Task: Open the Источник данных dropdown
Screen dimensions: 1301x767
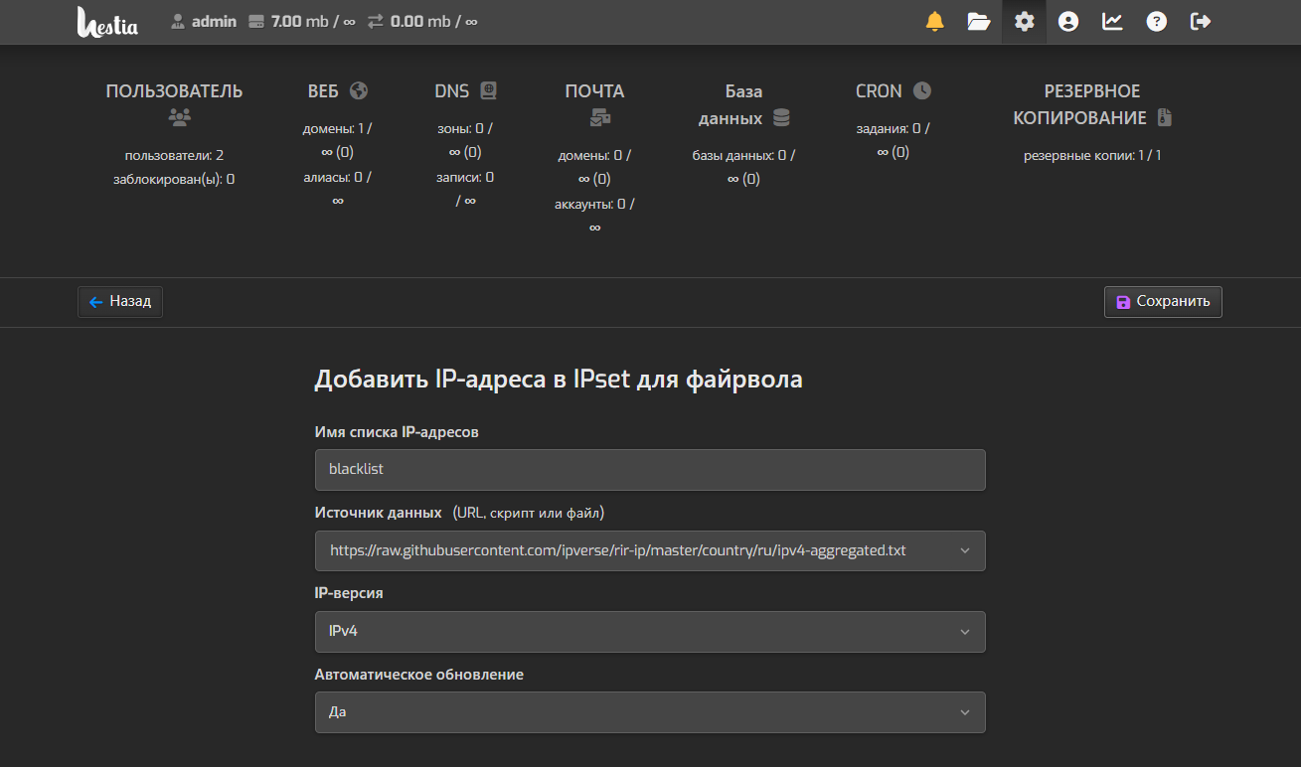Action: 650,550
